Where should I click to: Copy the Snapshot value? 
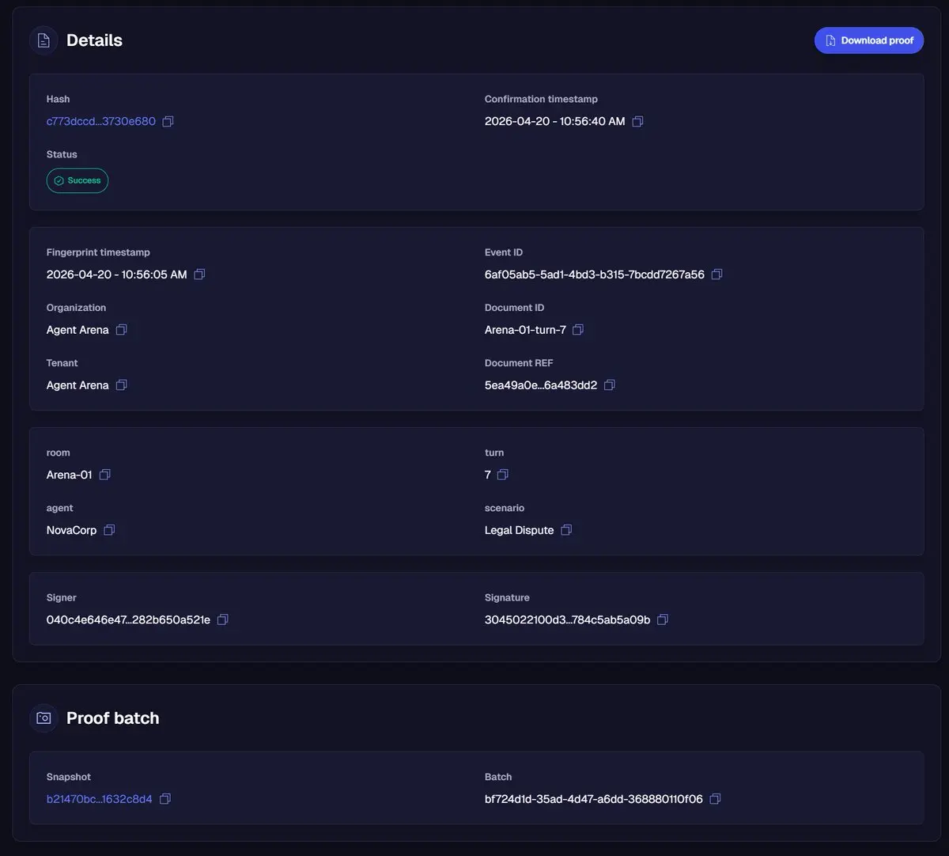(164, 799)
